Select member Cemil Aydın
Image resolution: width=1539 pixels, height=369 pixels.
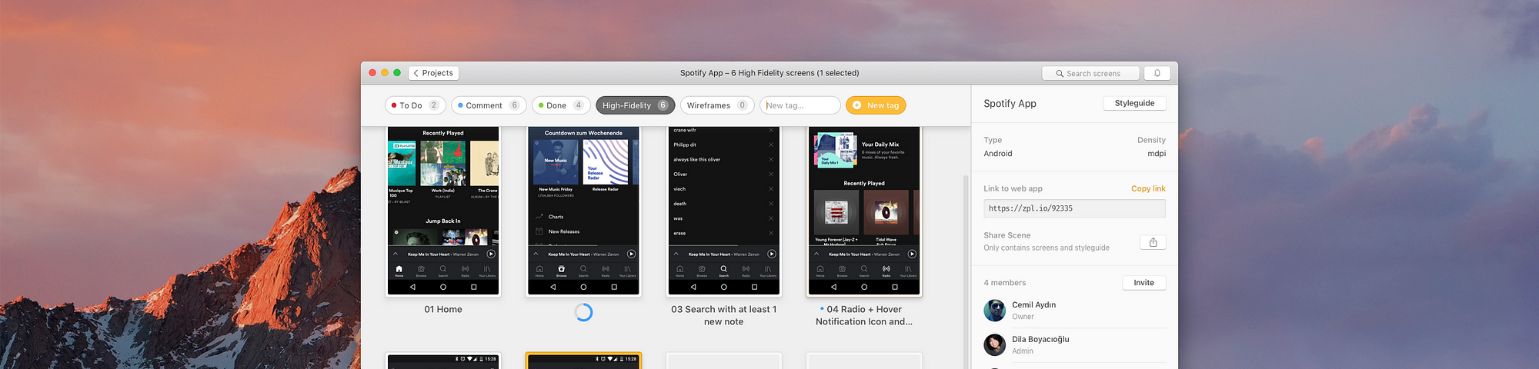point(1074,311)
